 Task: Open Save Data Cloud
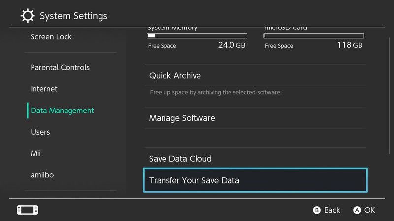(x=180, y=159)
